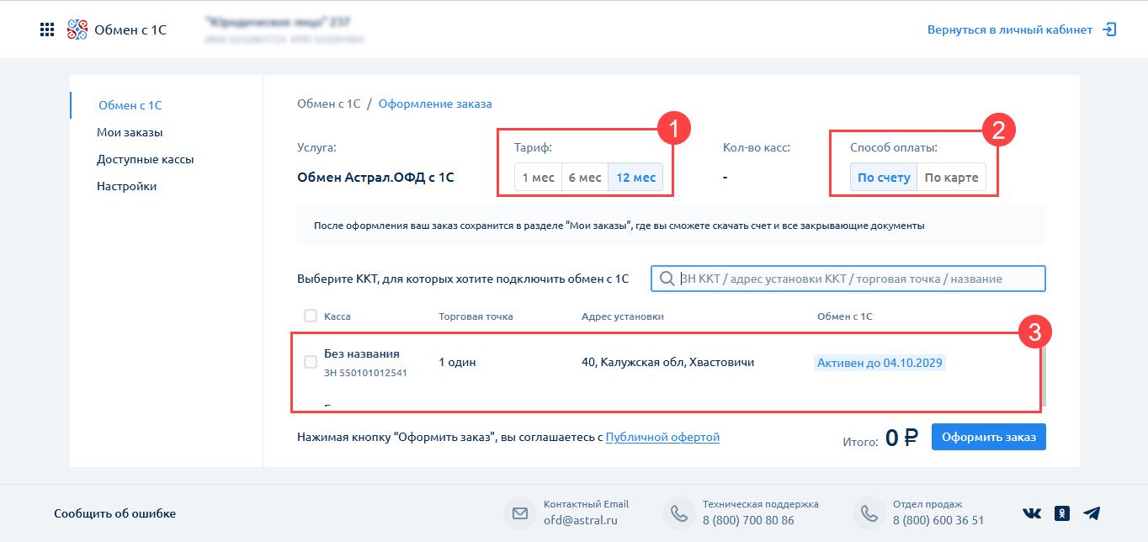Click the exit arrow icon in header
Viewport: 1148px width, 542px height.
click(1110, 29)
